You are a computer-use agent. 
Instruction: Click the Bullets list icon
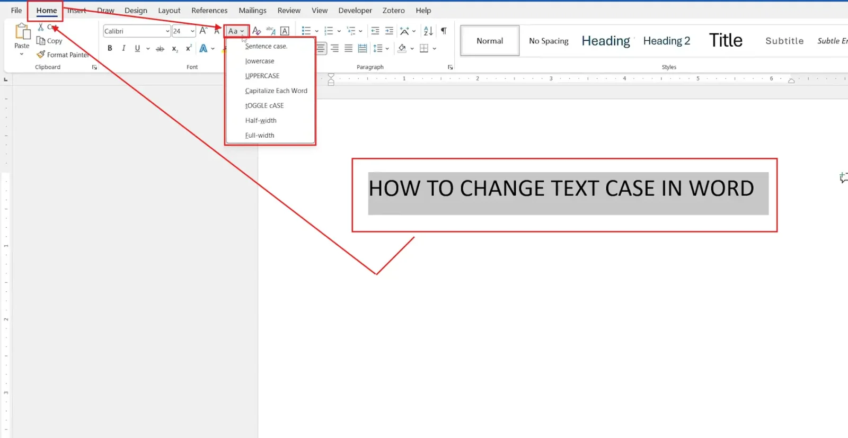pyautogui.click(x=306, y=31)
